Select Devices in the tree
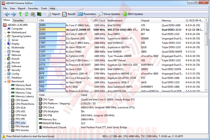This screenshot has height=140, width=210. 13,63
